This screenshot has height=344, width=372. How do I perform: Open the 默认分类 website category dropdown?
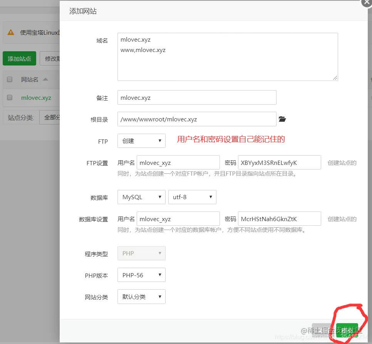(x=141, y=297)
